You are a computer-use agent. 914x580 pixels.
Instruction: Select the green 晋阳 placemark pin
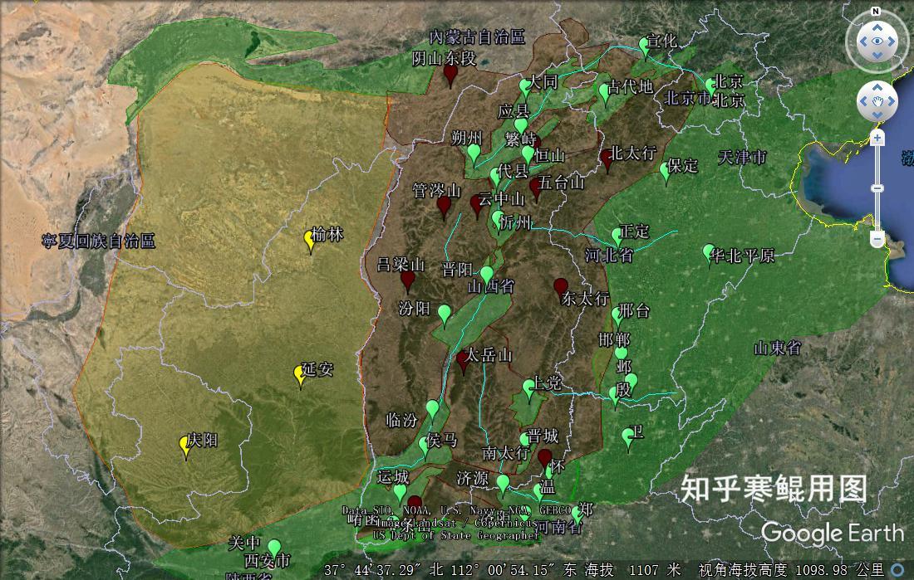click(486, 275)
